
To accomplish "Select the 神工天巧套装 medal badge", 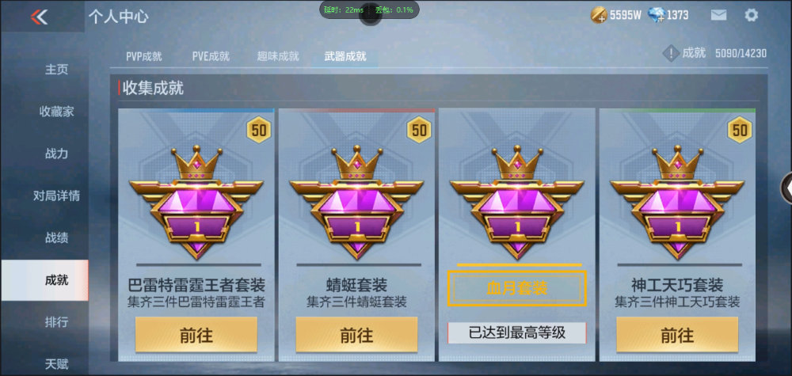I will [x=677, y=202].
